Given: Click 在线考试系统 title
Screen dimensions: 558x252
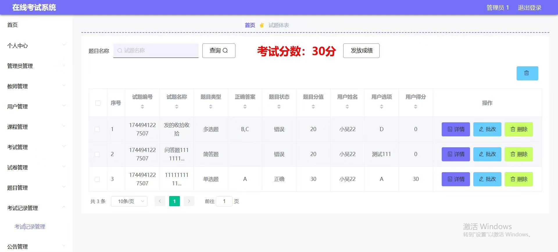Looking at the screenshot, I should tap(34, 8).
